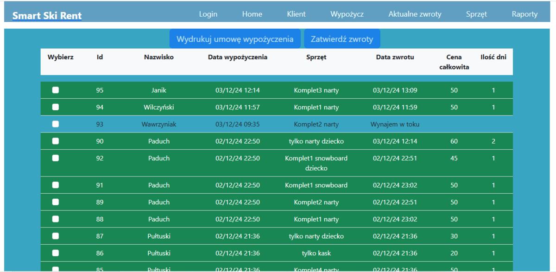Screen dimensions: 556x272
Task: Check the row 87 Pułtuski checkbox
Action: pyautogui.click(x=56, y=236)
